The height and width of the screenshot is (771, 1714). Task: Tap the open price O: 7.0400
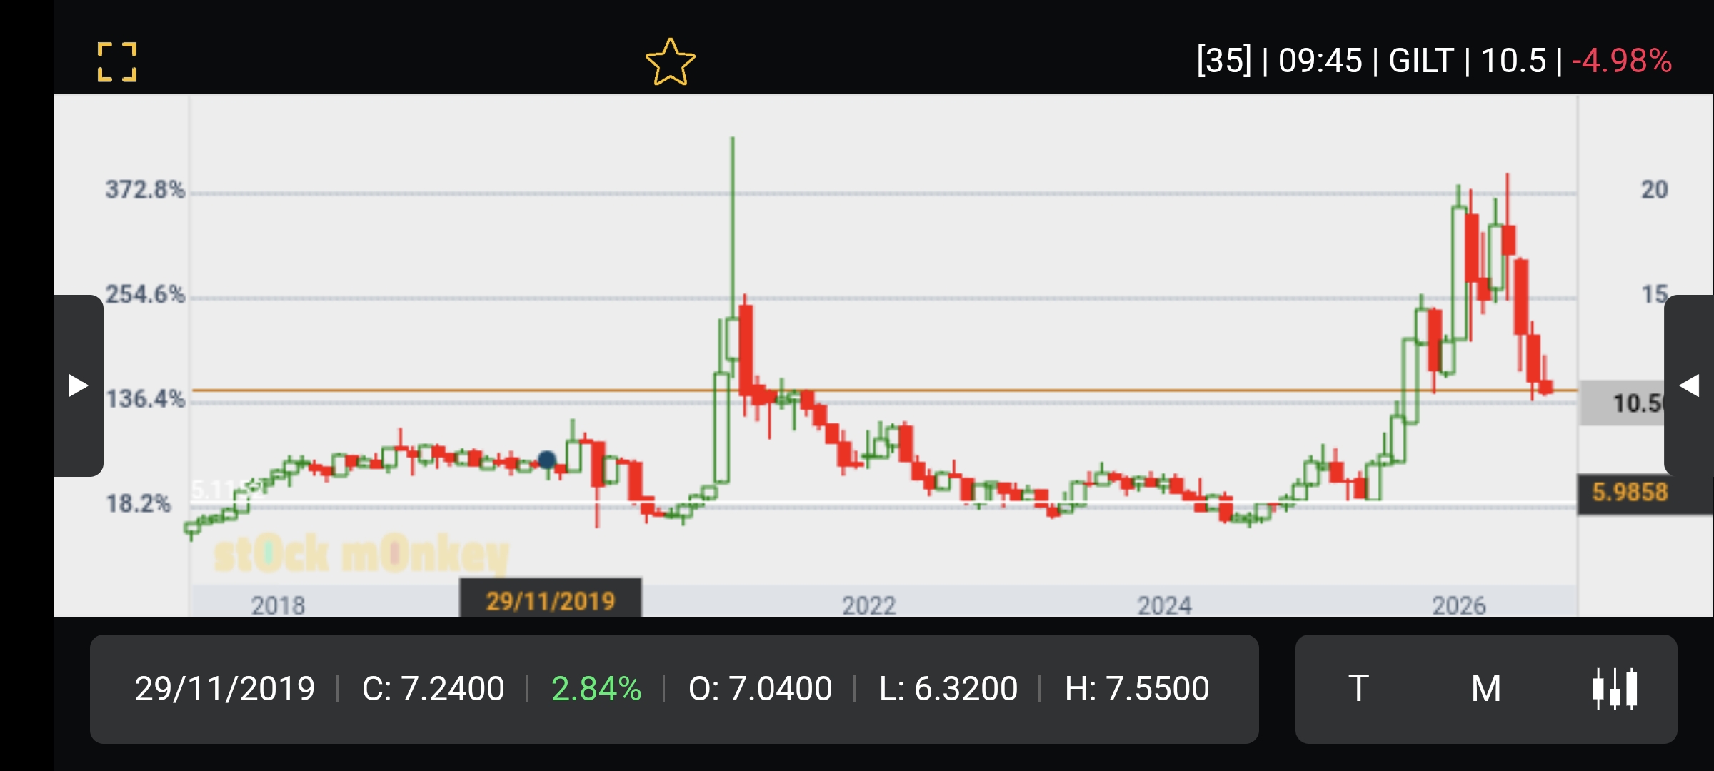coord(761,689)
